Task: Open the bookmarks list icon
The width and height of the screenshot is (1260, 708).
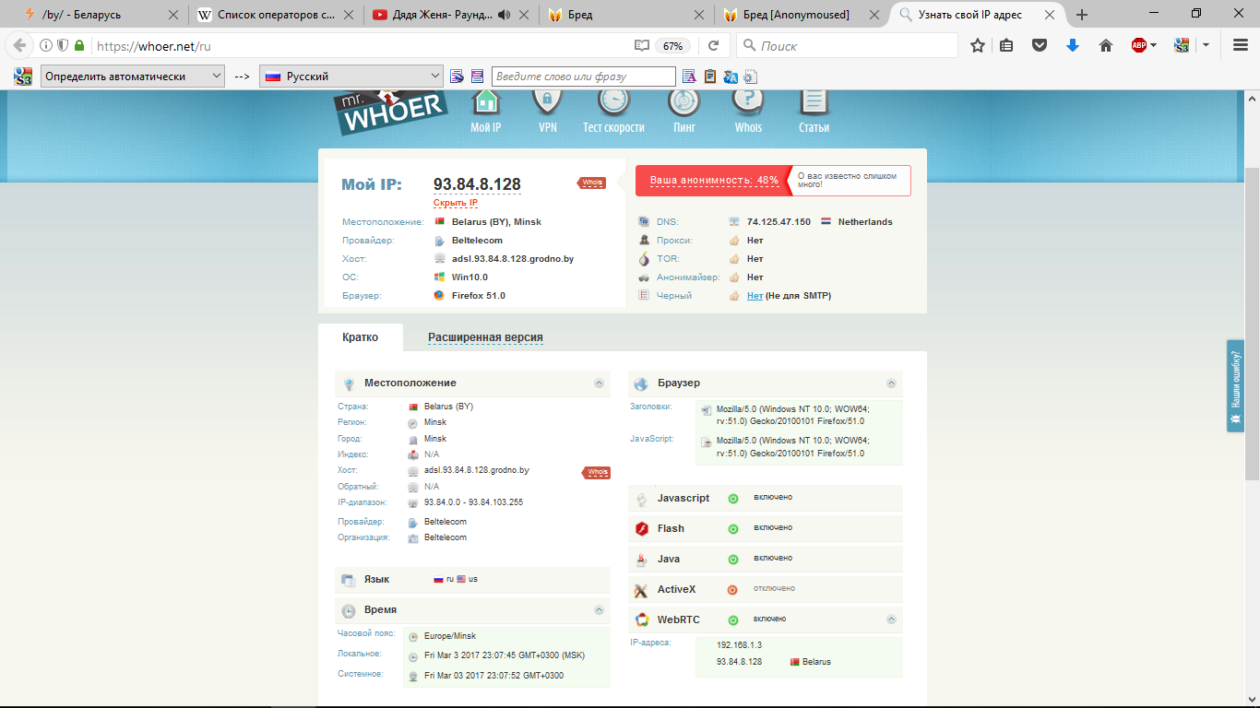Action: point(1006,45)
